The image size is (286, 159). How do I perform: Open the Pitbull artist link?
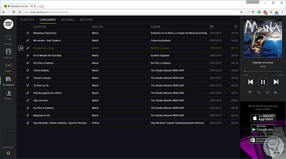[x=95, y=123]
